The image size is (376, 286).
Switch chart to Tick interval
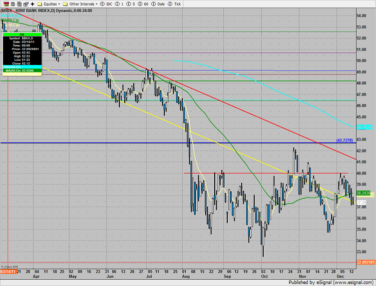pos(174,4)
